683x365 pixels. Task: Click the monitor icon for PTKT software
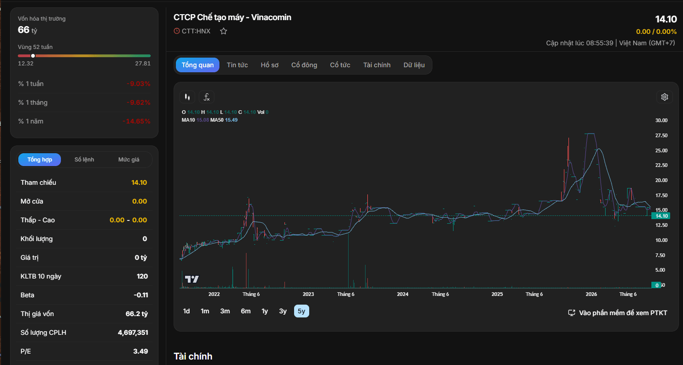(572, 313)
